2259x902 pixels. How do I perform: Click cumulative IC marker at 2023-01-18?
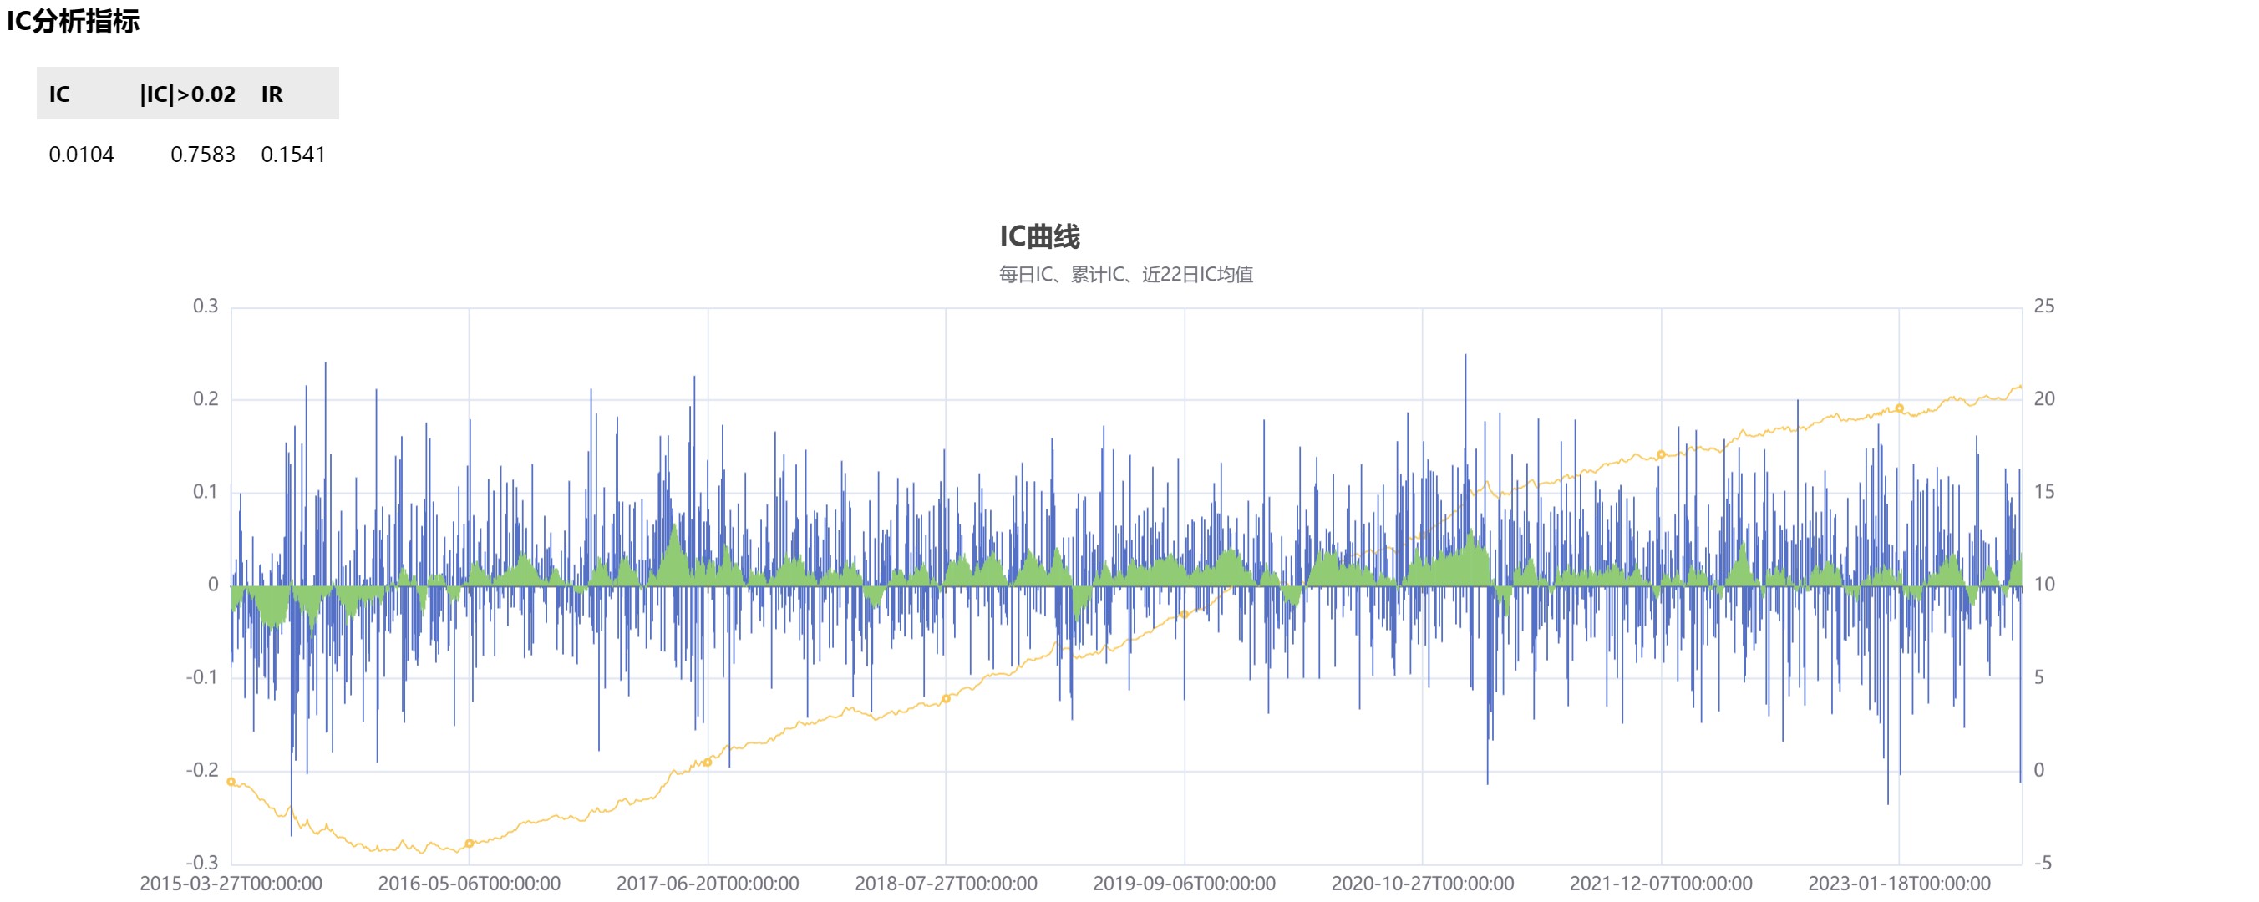[x=1900, y=408]
